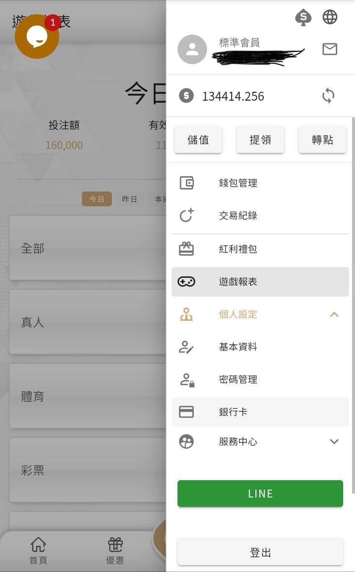The height and width of the screenshot is (572, 355).
Task: Click the user avatar icon
Action: coord(192,50)
